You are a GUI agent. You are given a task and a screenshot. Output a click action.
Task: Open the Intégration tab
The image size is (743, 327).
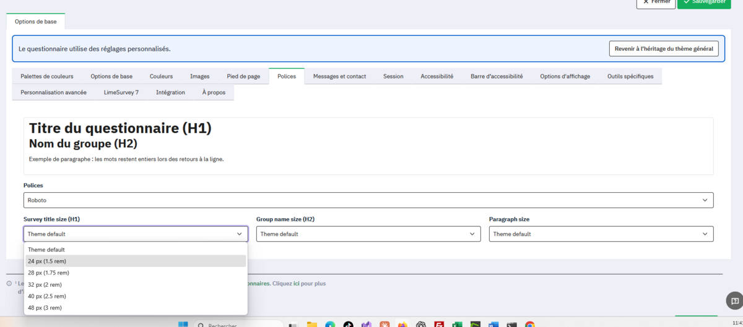point(170,92)
